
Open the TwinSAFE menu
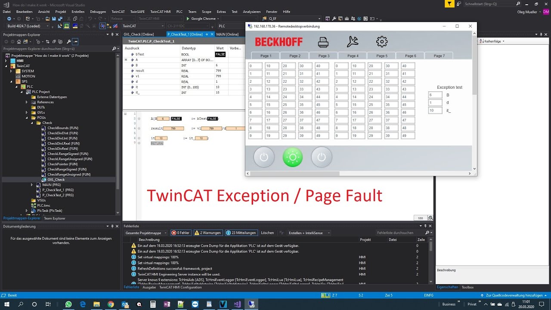coord(137,12)
